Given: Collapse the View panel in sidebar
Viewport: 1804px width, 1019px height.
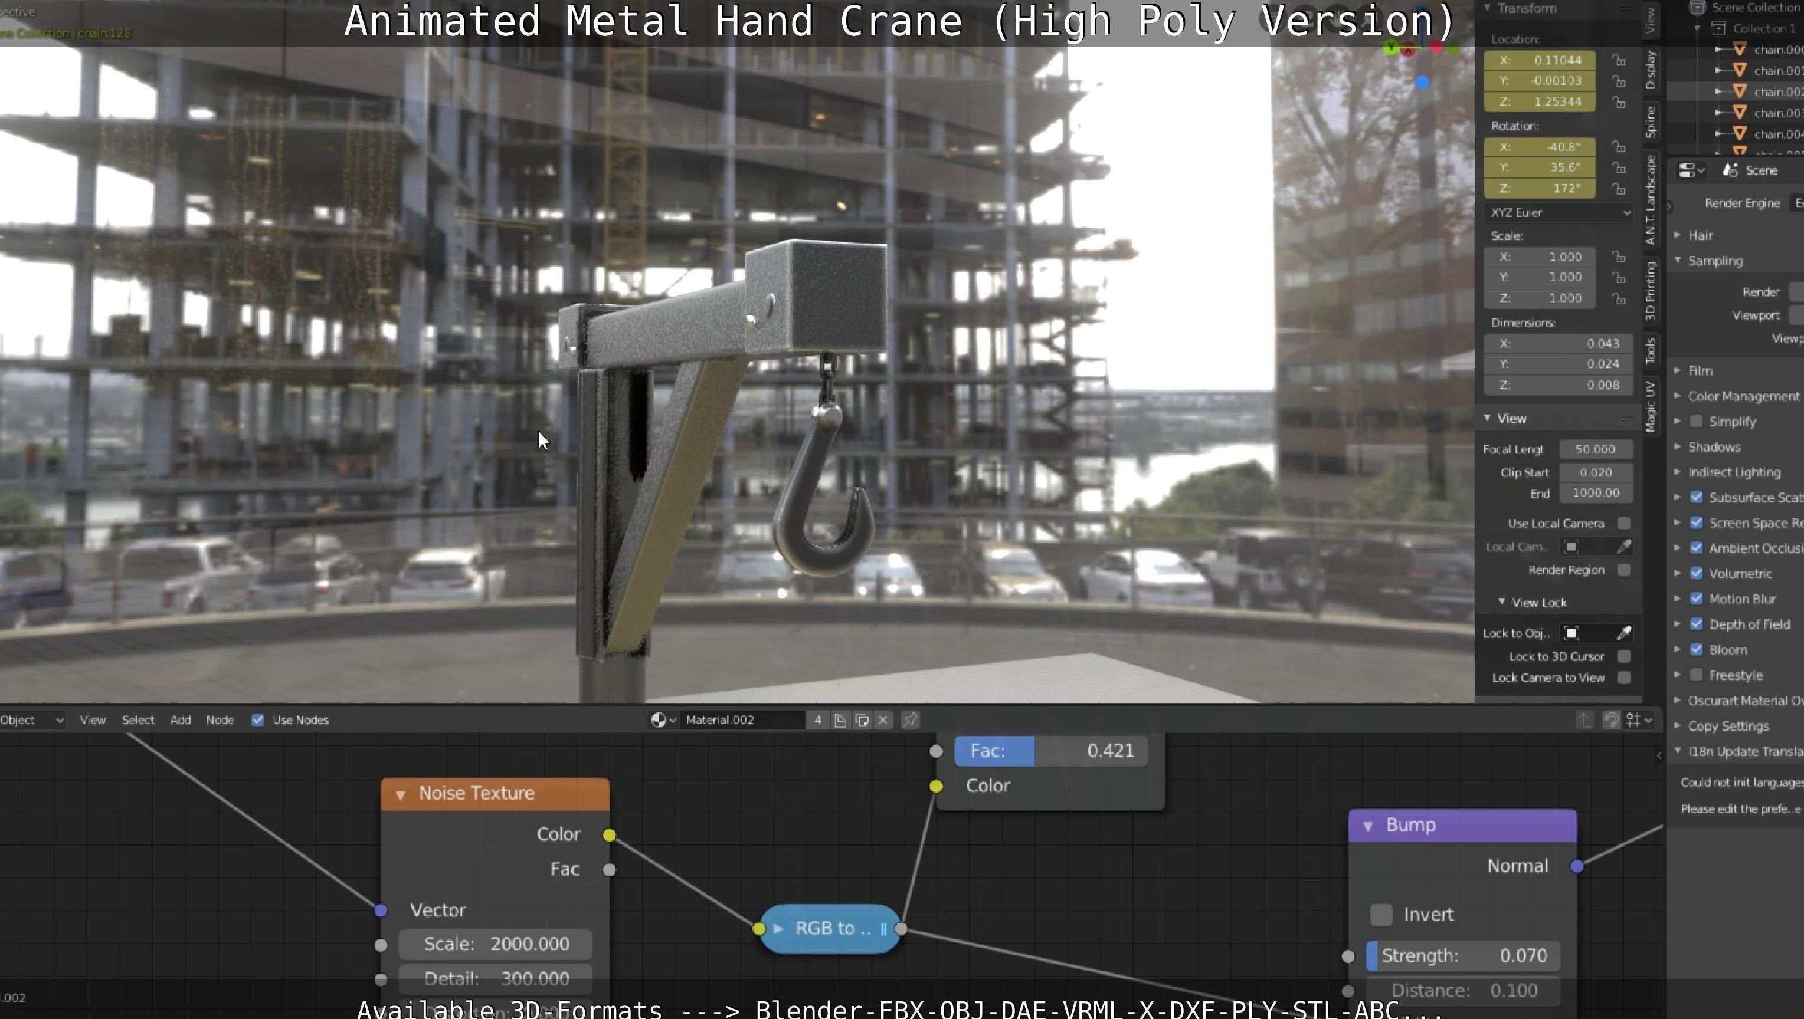Looking at the screenshot, I should click(x=1487, y=418).
